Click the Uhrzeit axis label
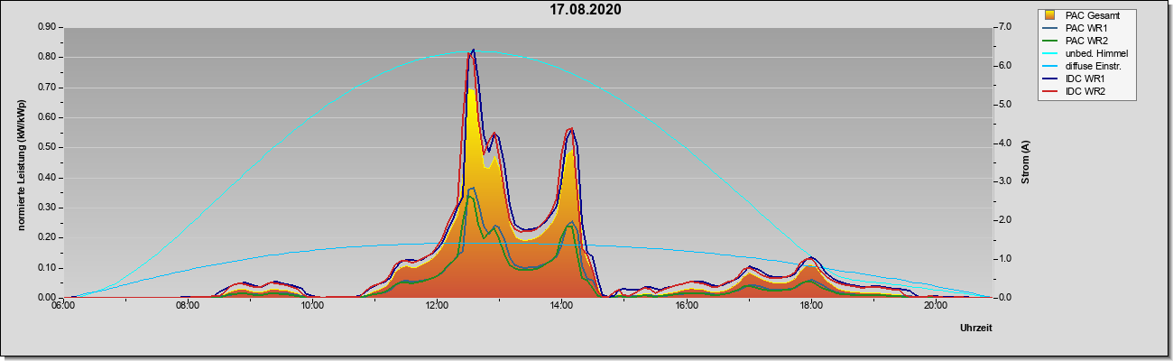The width and height of the screenshot is (1173, 361). [x=976, y=329]
